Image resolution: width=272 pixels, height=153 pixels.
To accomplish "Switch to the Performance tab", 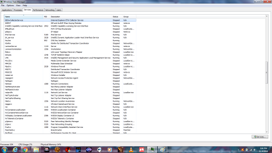I will pos(38,10).
